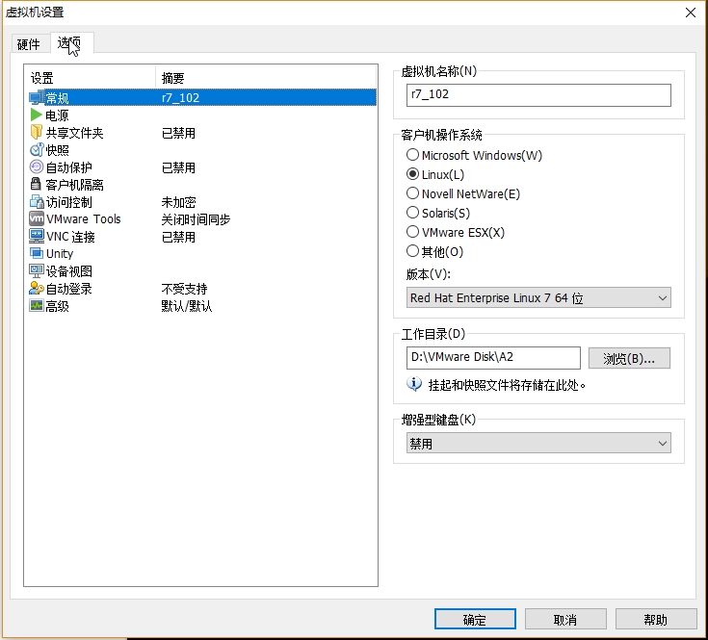Click the 确定 button
Image resolution: width=708 pixels, height=640 pixels.
click(x=475, y=619)
